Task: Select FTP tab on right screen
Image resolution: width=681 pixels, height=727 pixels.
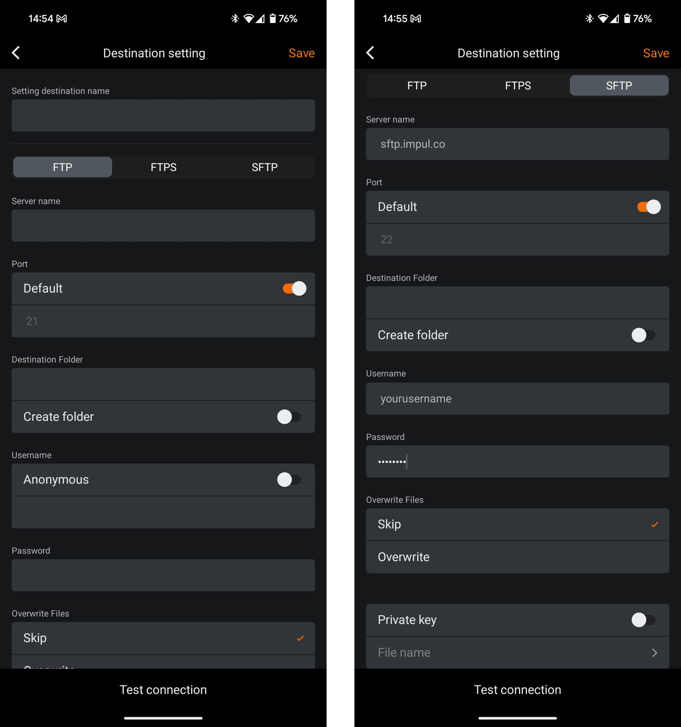Action: point(417,86)
